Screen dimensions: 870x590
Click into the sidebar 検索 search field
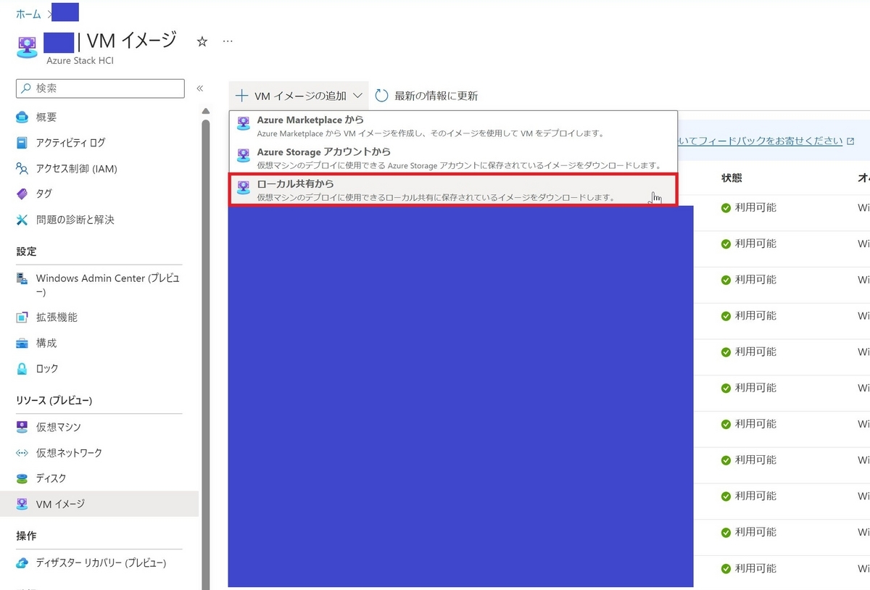click(x=100, y=88)
